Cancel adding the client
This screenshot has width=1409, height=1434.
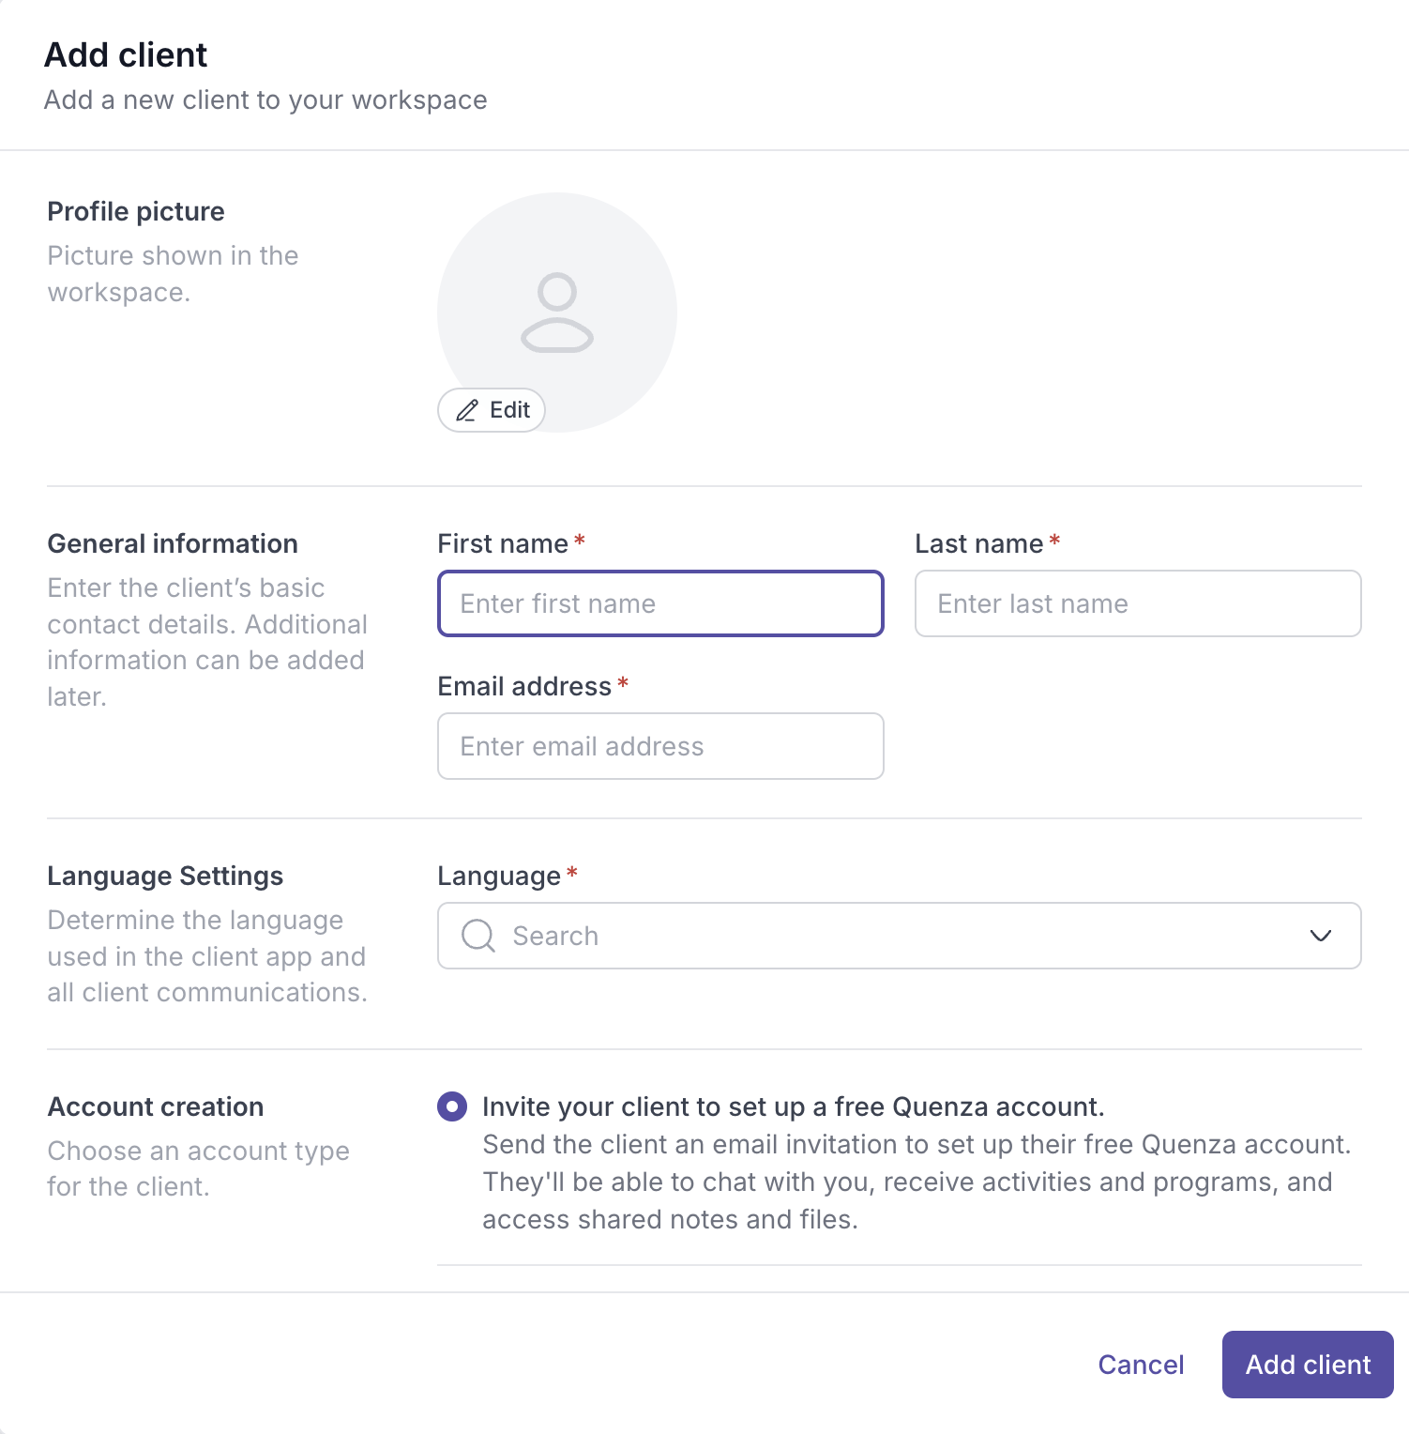[1141, 1365]
